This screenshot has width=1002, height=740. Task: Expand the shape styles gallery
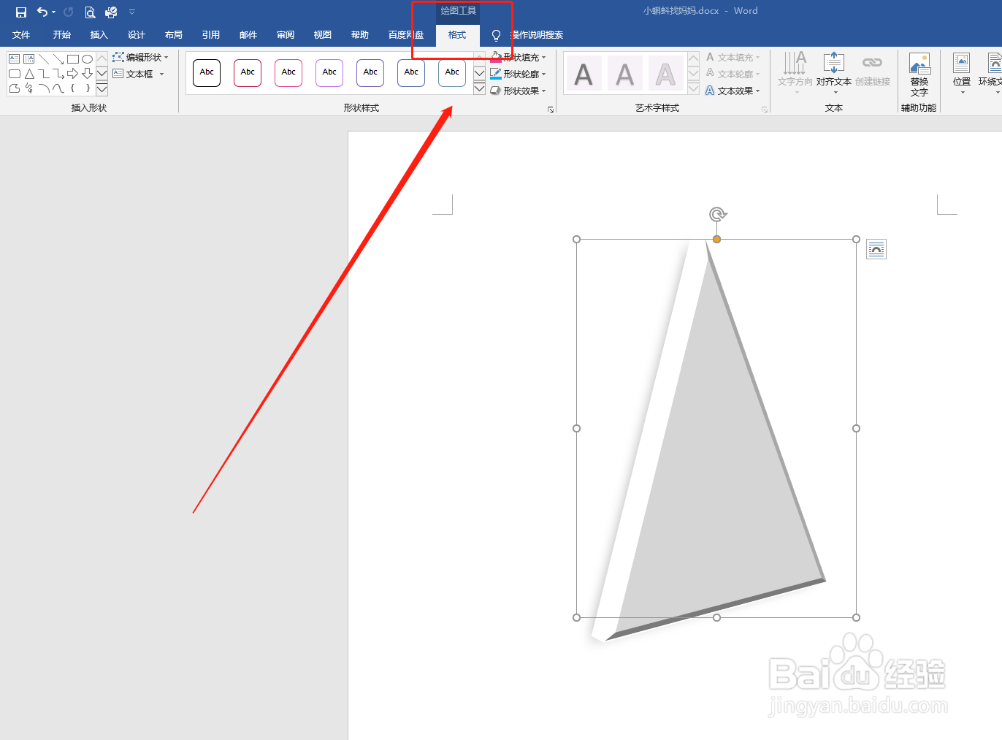[x=479, y=89]
